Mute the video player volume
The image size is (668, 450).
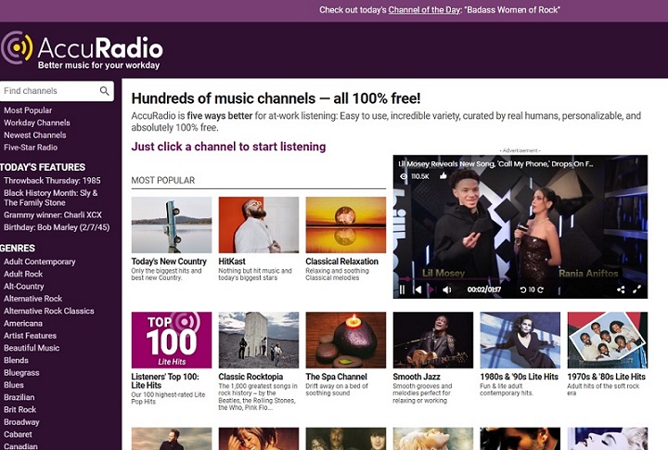pos(447,289)
